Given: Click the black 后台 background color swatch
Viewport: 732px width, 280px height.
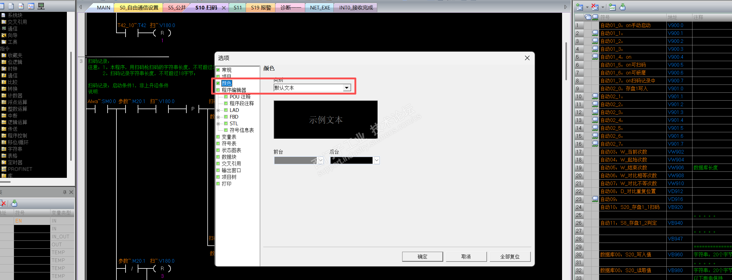Looking at the screenshot, I should 352,160.
